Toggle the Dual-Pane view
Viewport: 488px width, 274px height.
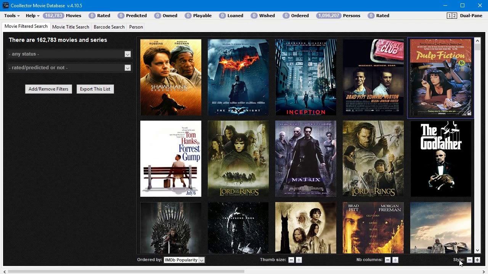[x=465, y=16]
